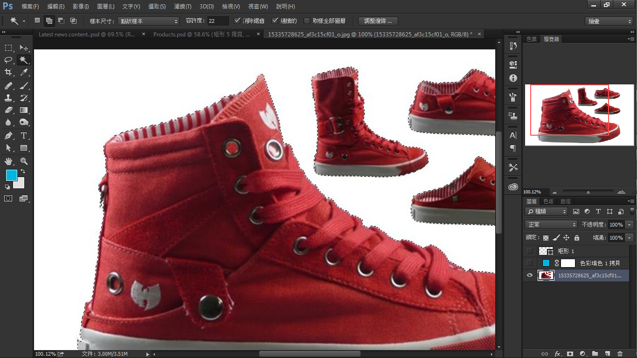Toggle Quick Mask mode

(8, 198)
